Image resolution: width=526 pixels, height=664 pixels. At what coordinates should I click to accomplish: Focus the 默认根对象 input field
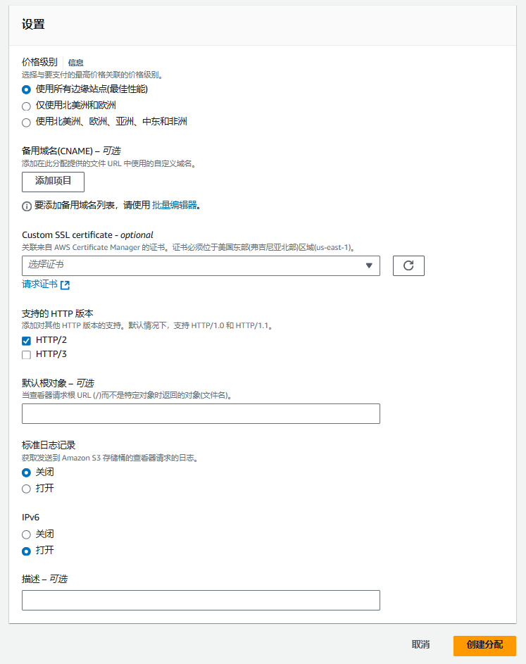click(201, 414)
